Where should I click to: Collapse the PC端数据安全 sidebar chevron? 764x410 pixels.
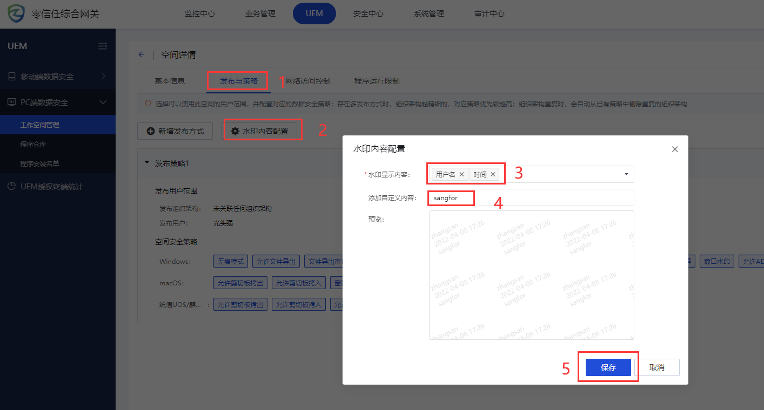(x=103, y=102)
